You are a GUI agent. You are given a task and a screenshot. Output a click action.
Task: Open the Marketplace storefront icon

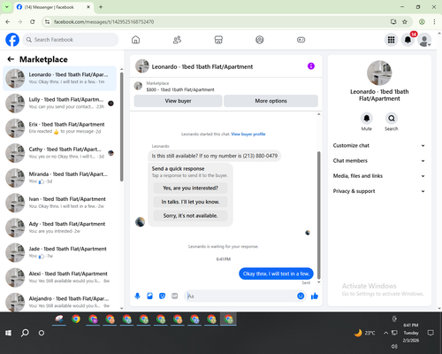(x=218, y=40)
